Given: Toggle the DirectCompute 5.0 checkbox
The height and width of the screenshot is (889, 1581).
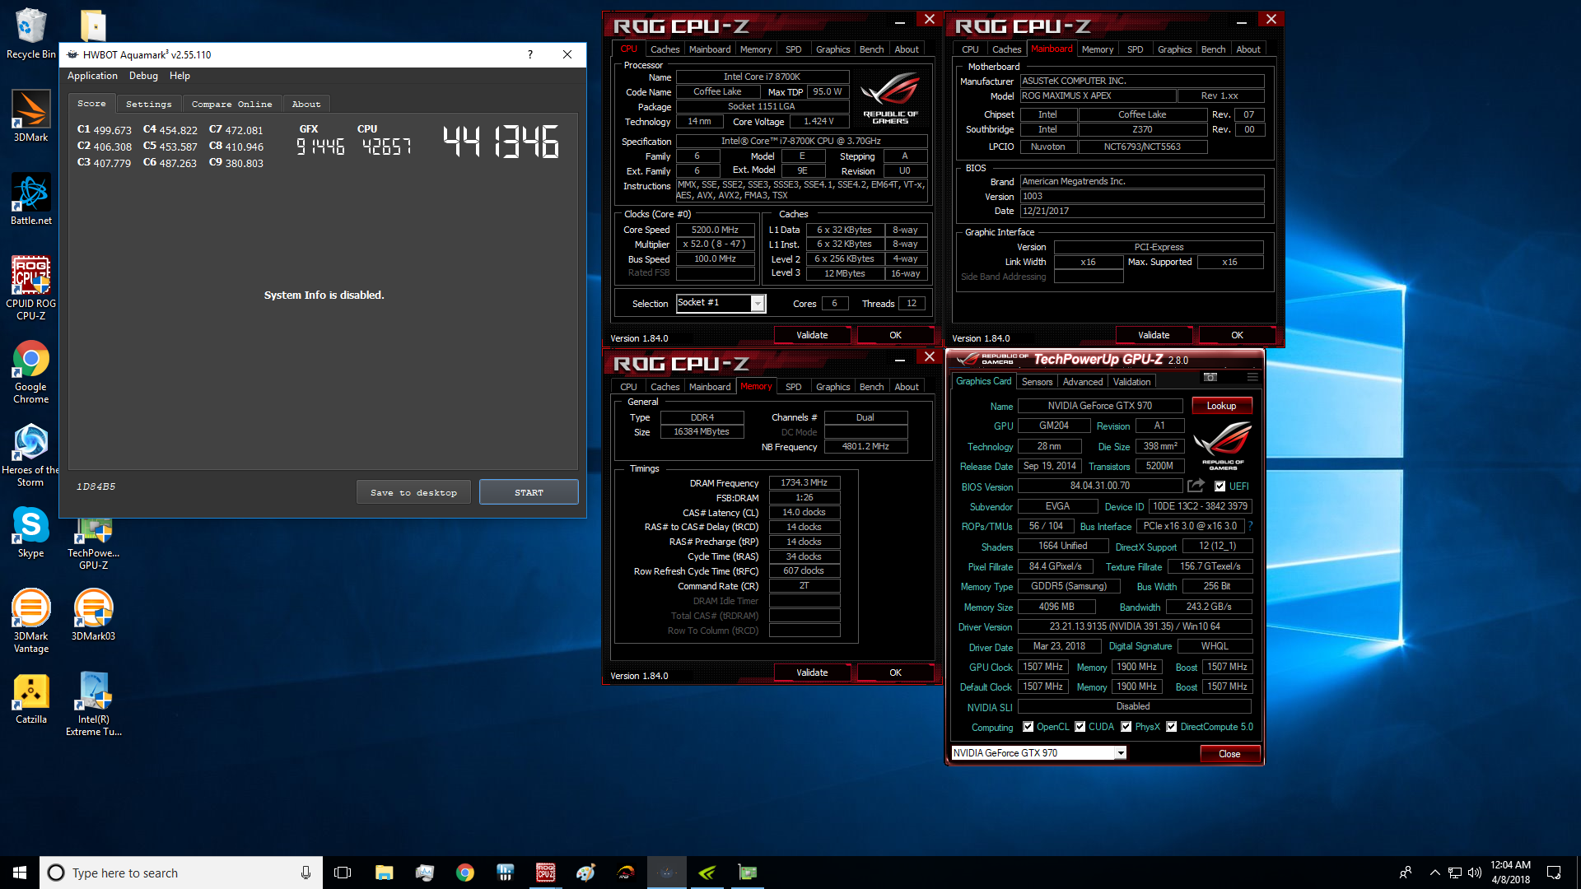Looking at the screenshot, I should [1171, 727].
